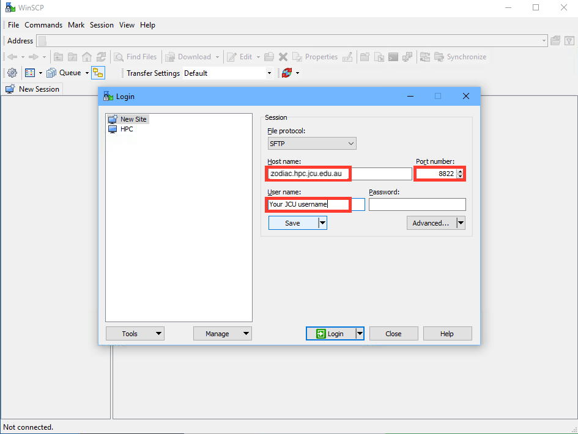The image size is (578, 434).
Task: Click the Save button
Action: click(294, 223)
